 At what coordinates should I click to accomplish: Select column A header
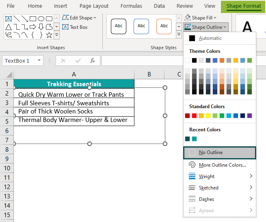pos(74,74)
